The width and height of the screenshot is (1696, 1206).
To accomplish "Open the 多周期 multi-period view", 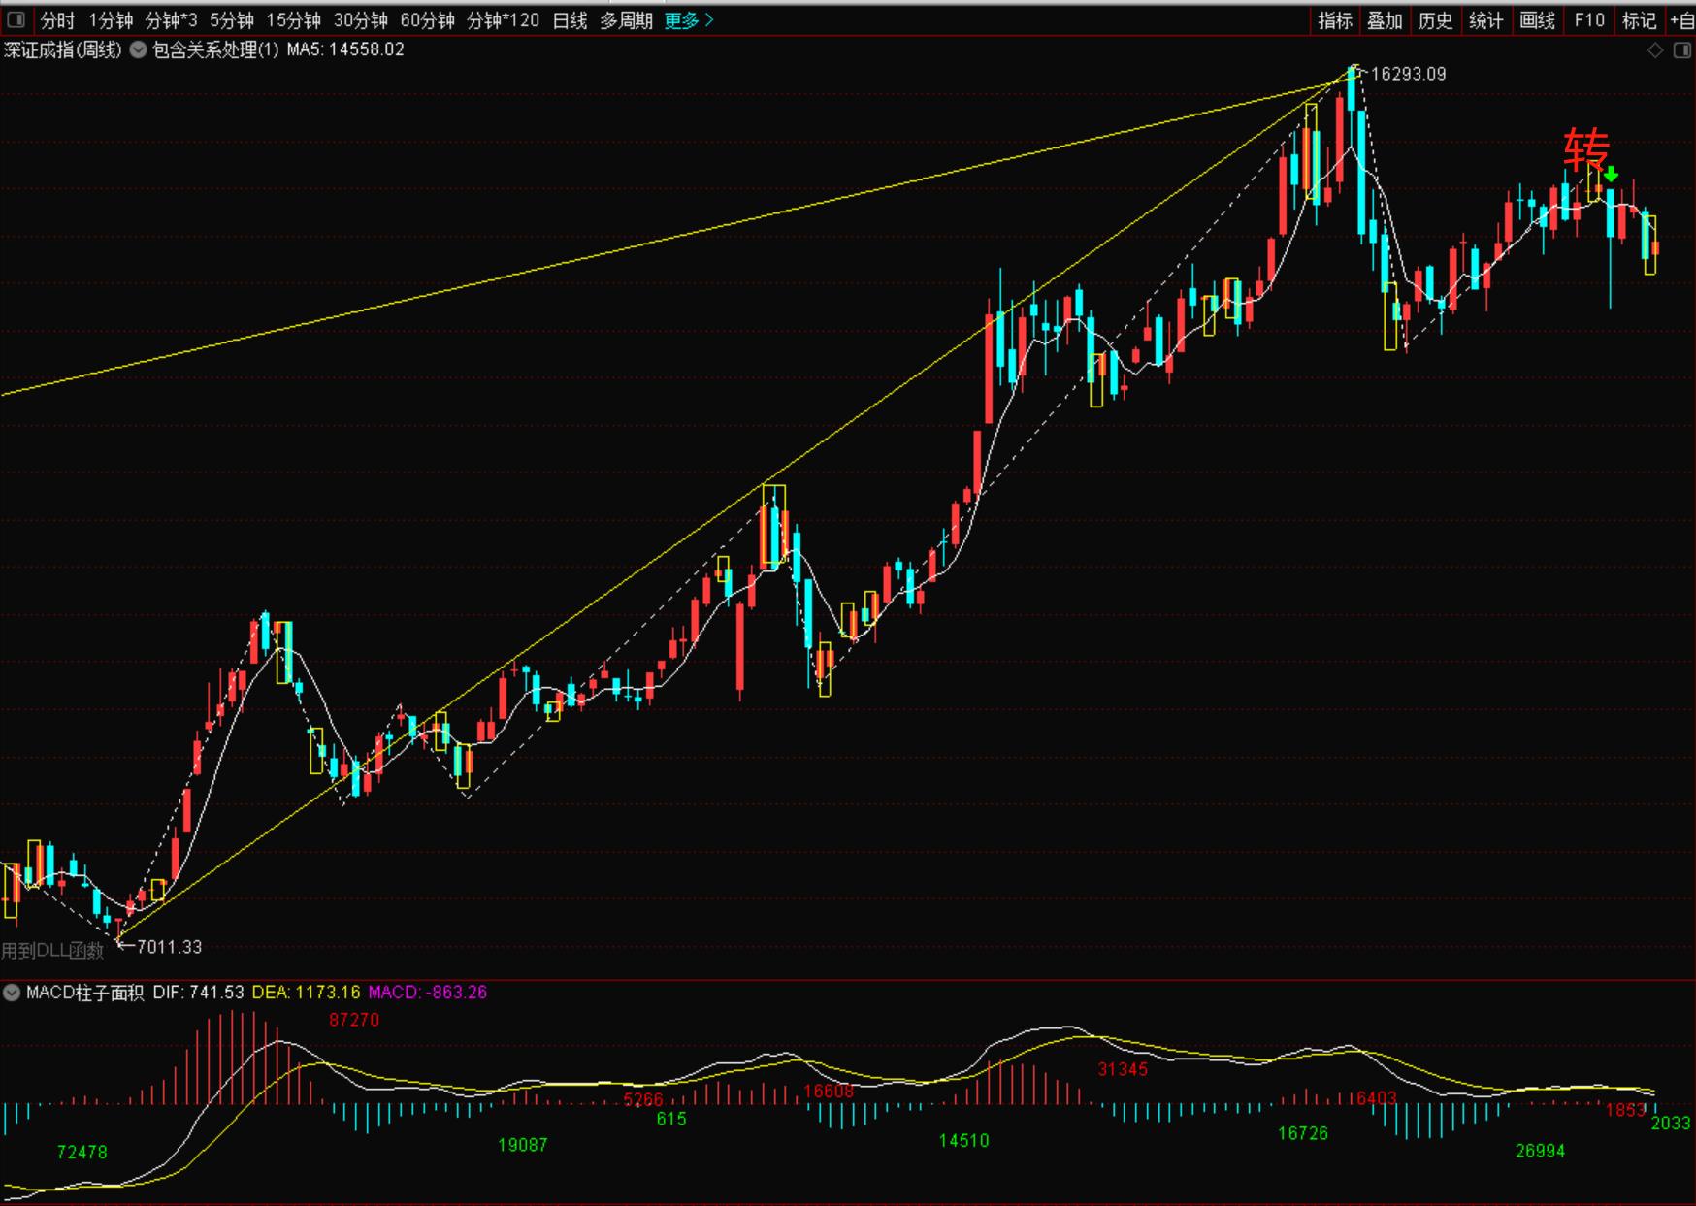I will click(626, 20).
